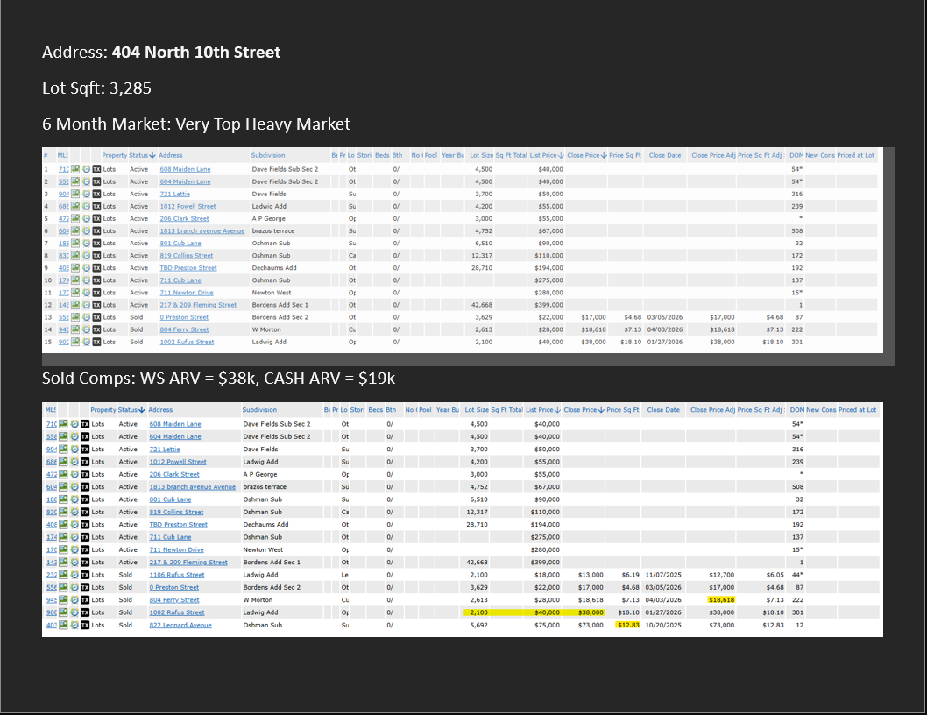
Task: Click TX tax icon for 1813 branch avenue Avenue in Sold Comps table
Action: point(85,486)
